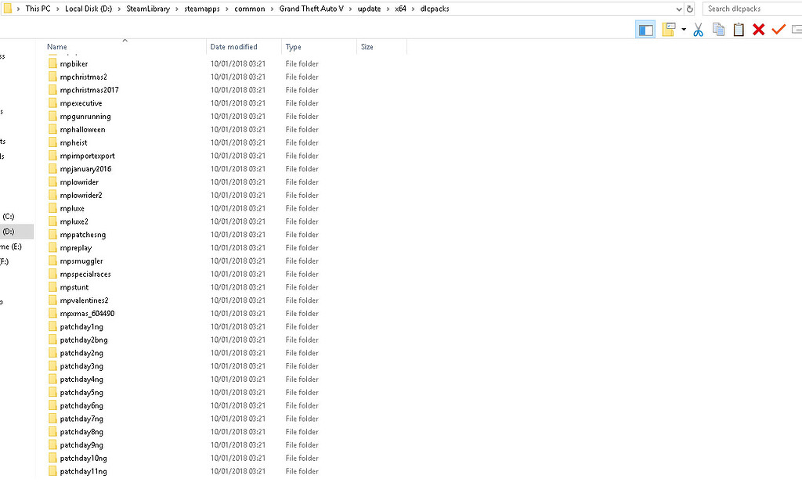This screenshot has width=802, height=482.
Task: Expand the chevron after Grand Theft Auto V
Action: [350, 9]
